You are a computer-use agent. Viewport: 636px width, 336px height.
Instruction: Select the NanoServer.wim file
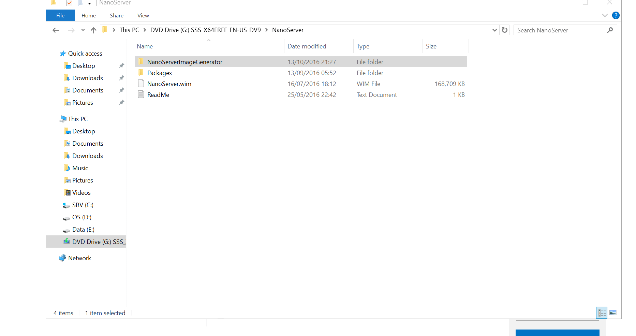(169, 84)
